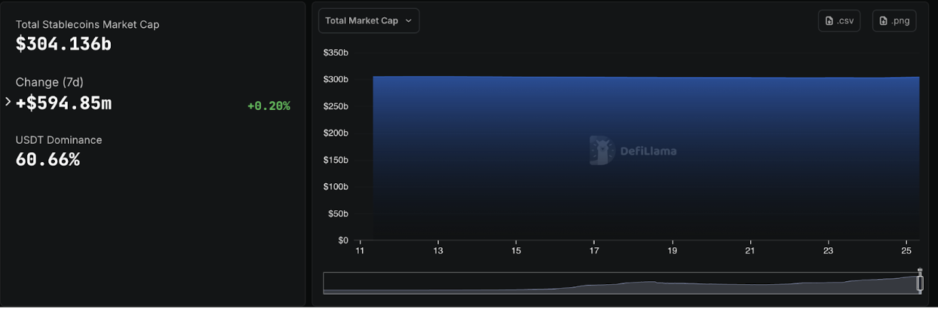Click the 11 date label on x-axis

tap(360, 251)
